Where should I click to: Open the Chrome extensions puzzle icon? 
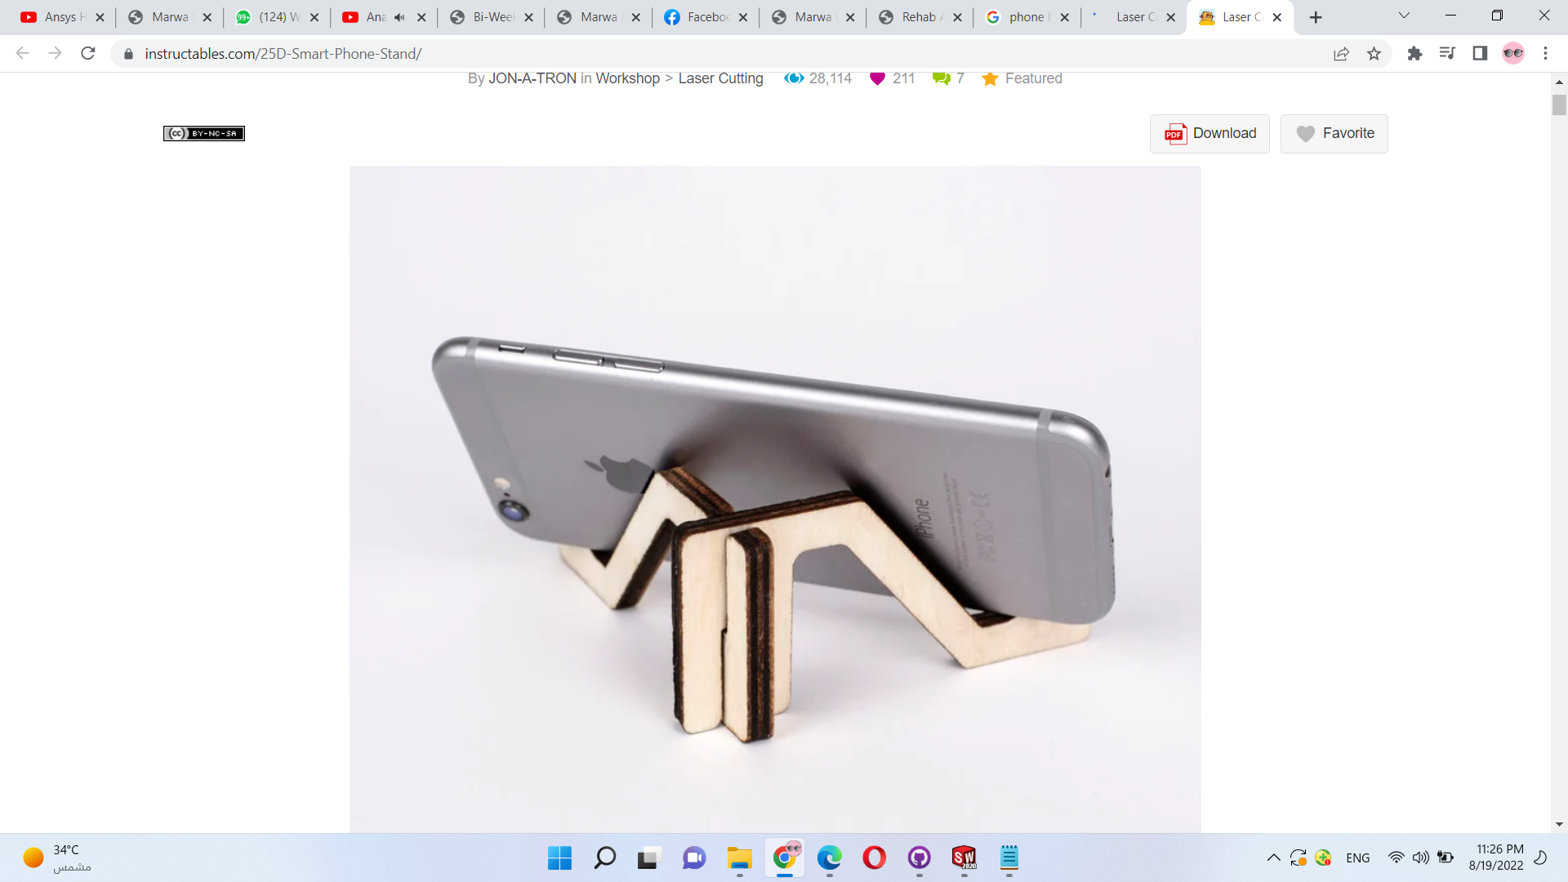pyautogui.click(x=1414, y=54)
